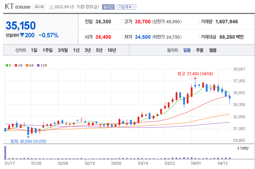The width and height of the screenshot is (255, 169).
Task: Click the 거래대금 value 56,260 백만
Action: pos(231,37)
